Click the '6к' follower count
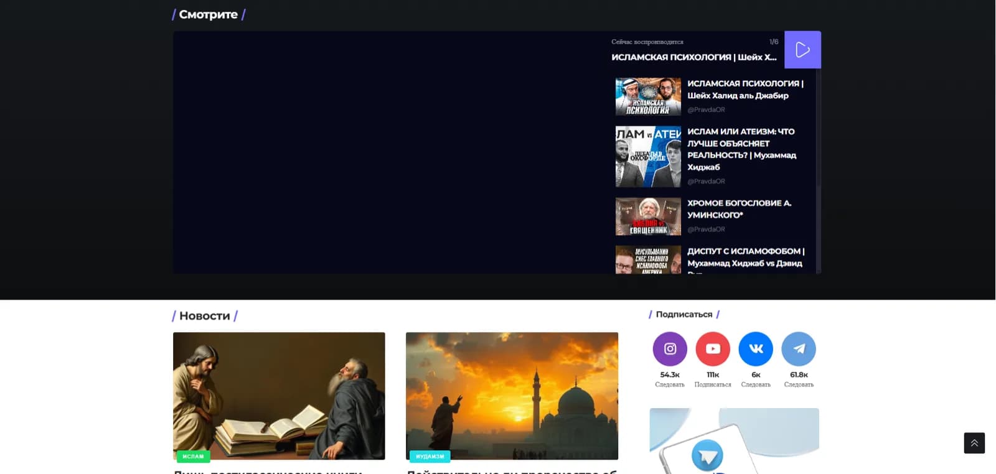Image resolution: width=996 pixels, height=474 pixels. pyautogui.click(x=756, y=374)
